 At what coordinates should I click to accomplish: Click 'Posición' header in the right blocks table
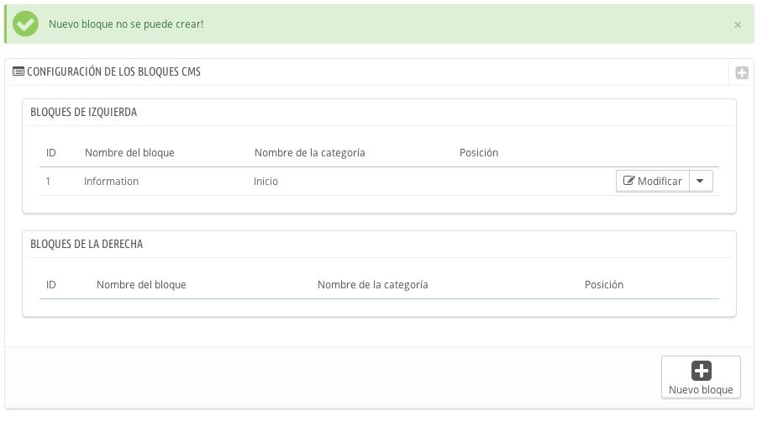(603, 284)
